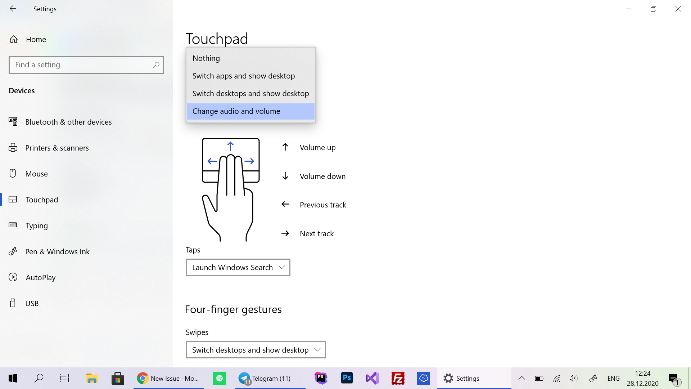Screen dimensions: 691x389
Task: Open the Swipes dropdown under Four-finger gestures
Action: [x=255, y=350]
